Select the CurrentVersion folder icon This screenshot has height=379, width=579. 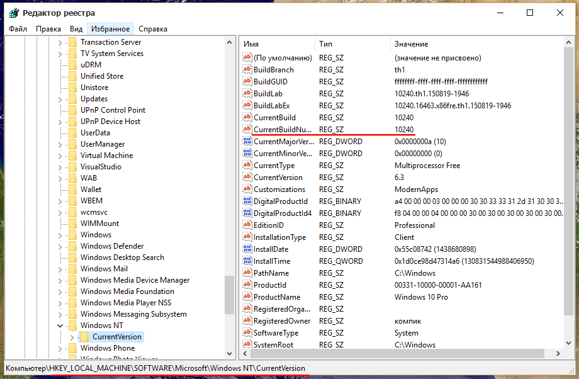click(x=84, y=337)
